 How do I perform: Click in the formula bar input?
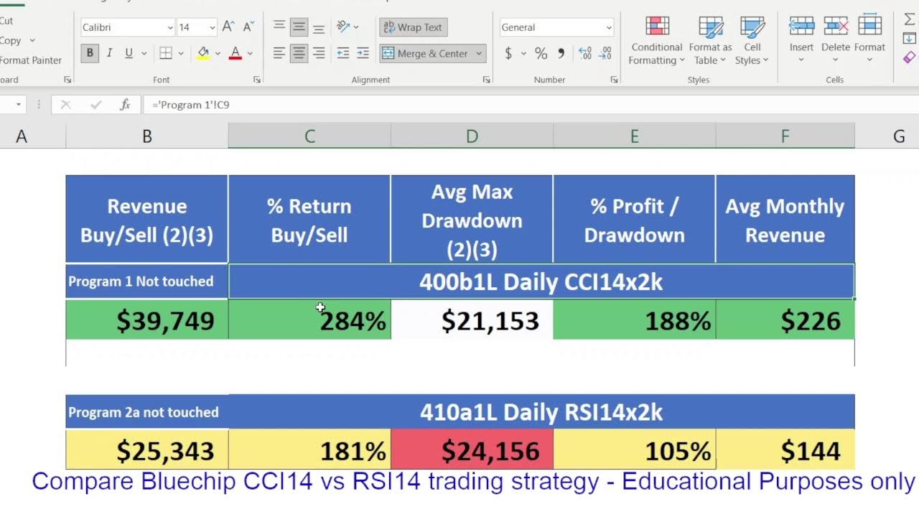[x=531, y=105]
